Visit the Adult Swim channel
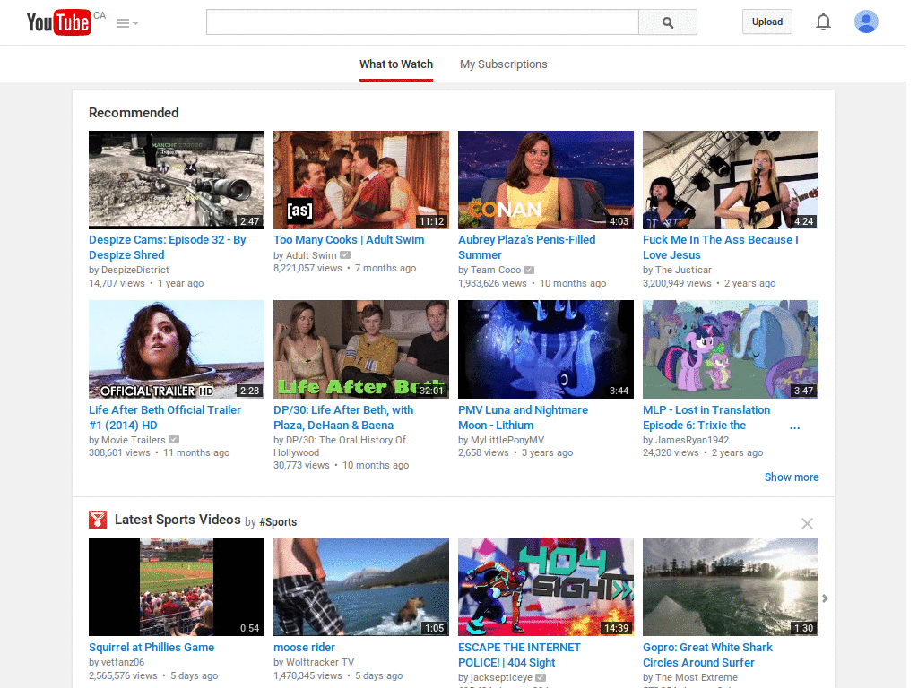This screenshot has height=688, width=918. pos(311,255)
